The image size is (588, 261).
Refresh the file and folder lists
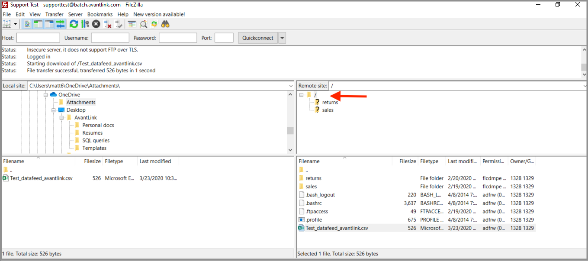(74, 24)
